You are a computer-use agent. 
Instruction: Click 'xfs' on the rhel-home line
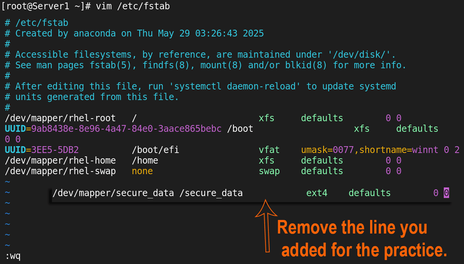click(x=266, y=161)
